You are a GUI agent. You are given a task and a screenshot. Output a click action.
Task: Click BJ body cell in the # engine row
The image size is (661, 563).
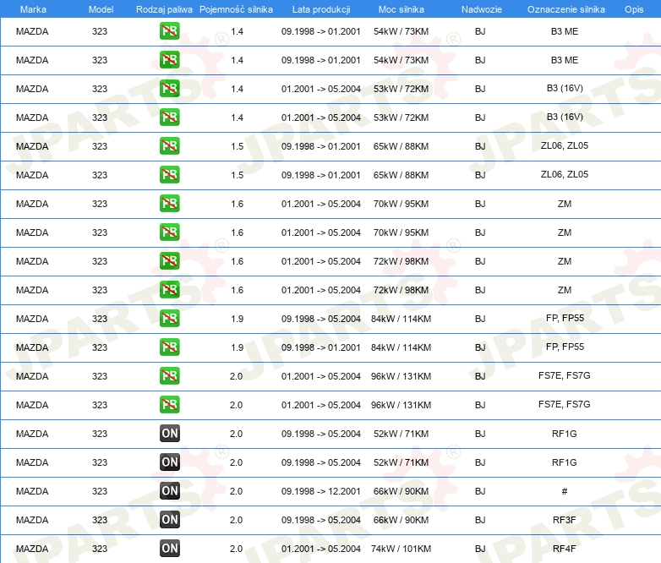coord(480,491)
